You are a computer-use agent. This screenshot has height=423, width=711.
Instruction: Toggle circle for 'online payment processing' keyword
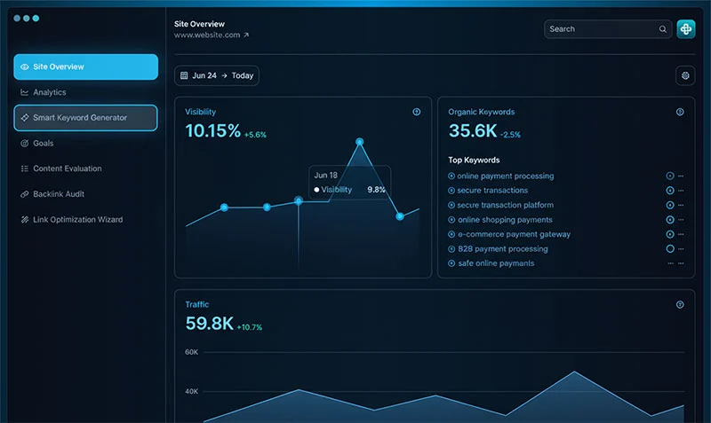[x=670, y=176]
